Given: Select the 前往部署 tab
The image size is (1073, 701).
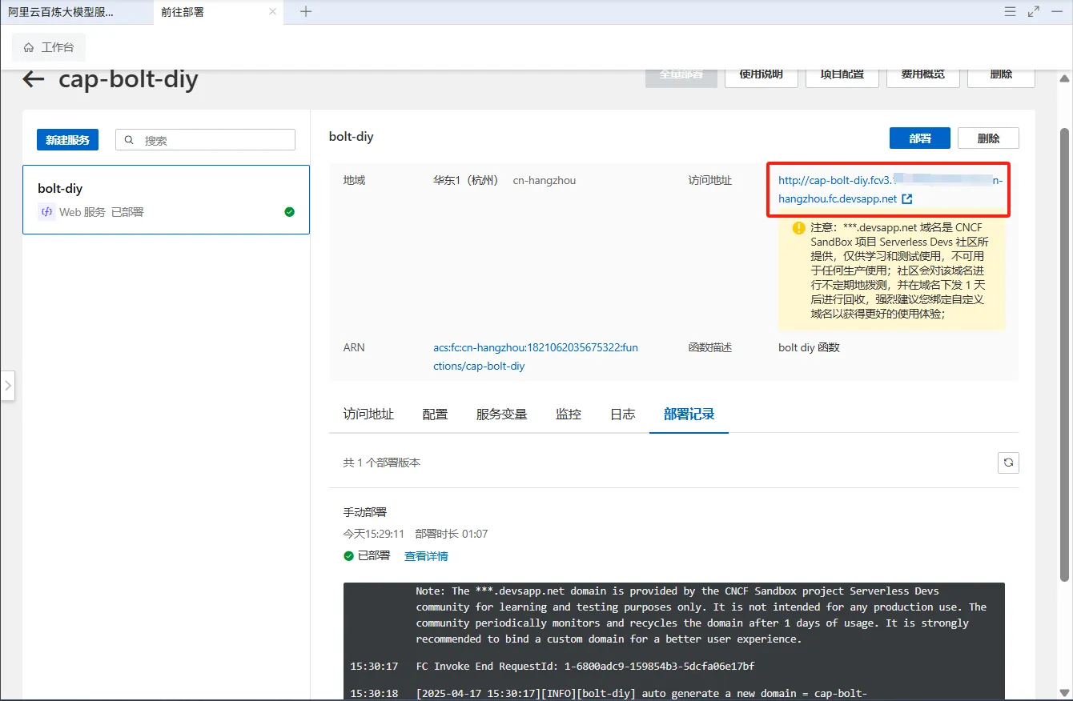Looking at the screenshot, I should pos(219,12).
